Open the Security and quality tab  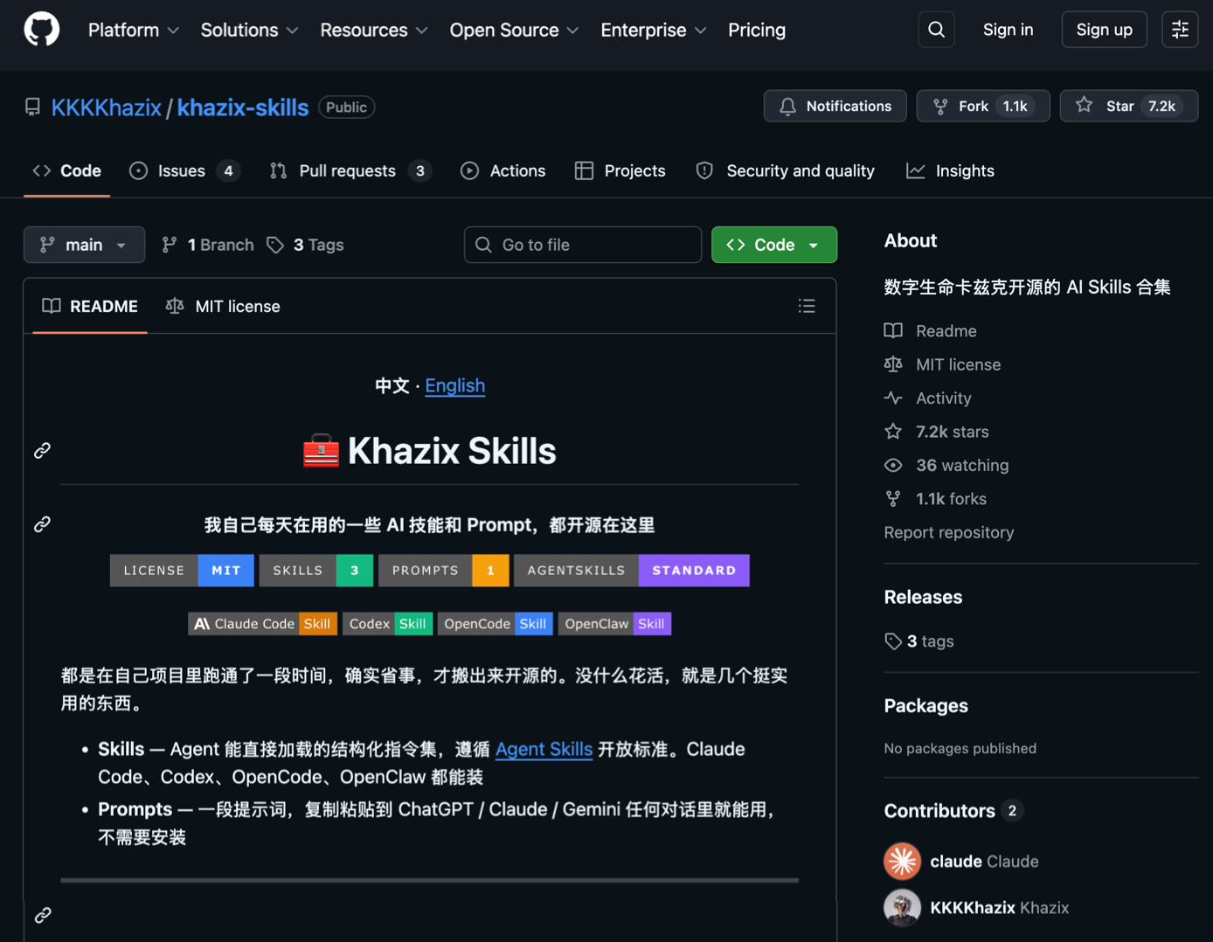tap(785, 171)
